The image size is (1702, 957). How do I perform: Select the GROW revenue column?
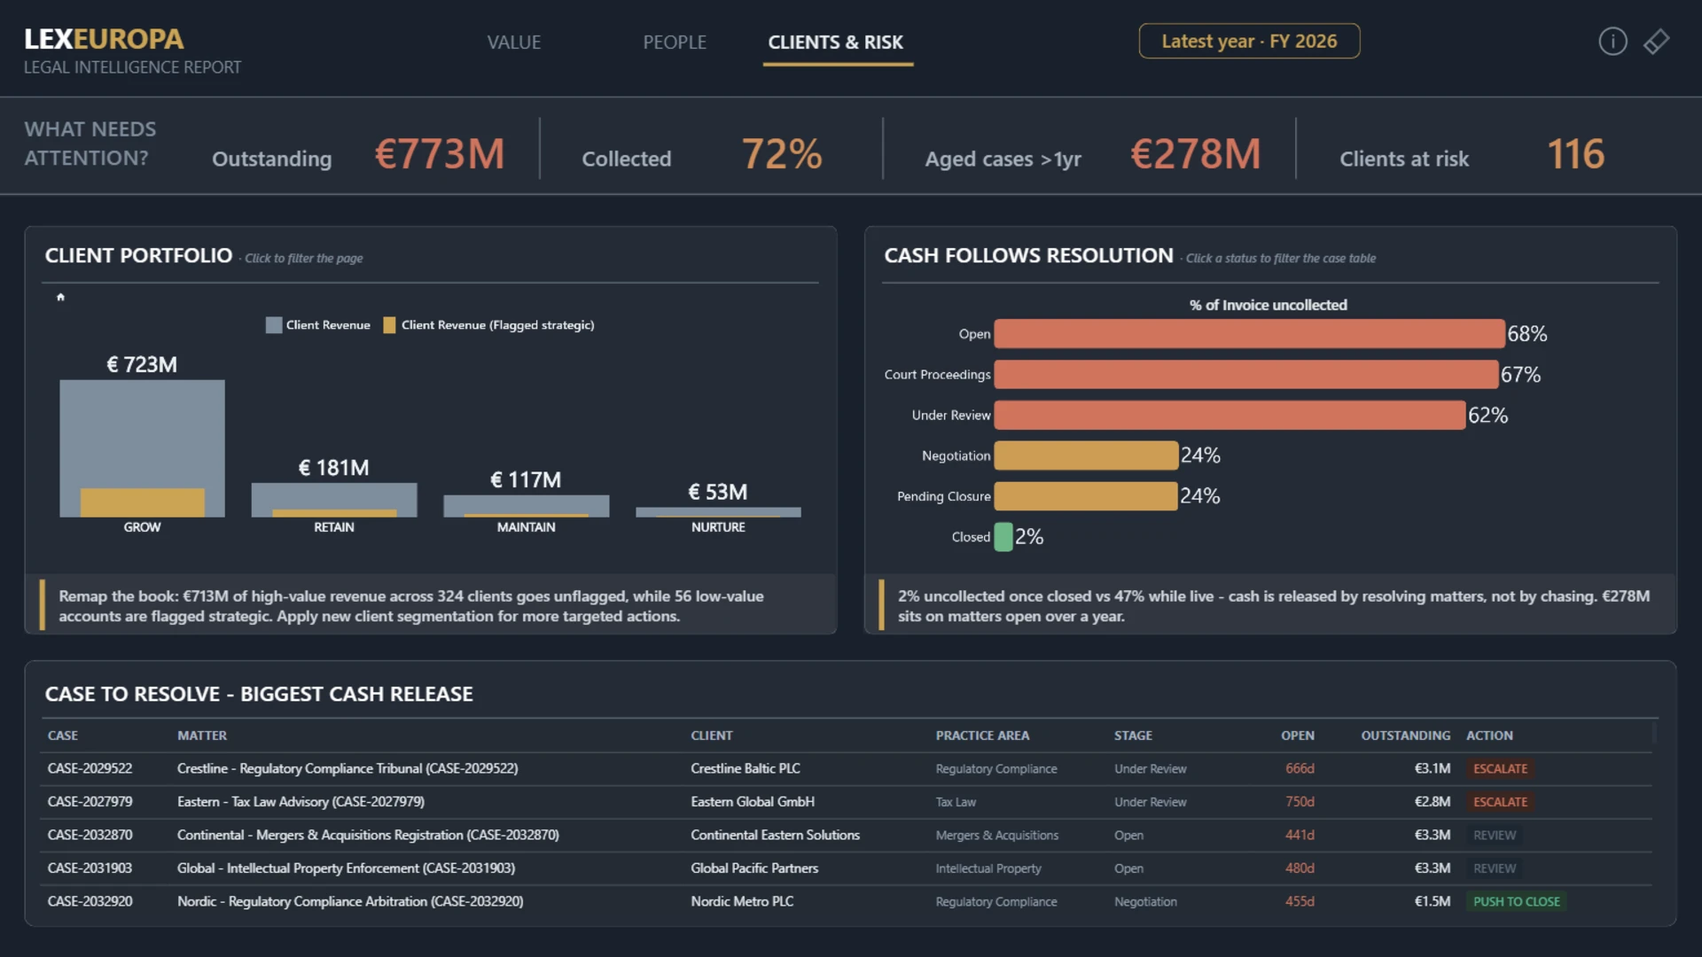pyautogui.click(x=142, y=448)
